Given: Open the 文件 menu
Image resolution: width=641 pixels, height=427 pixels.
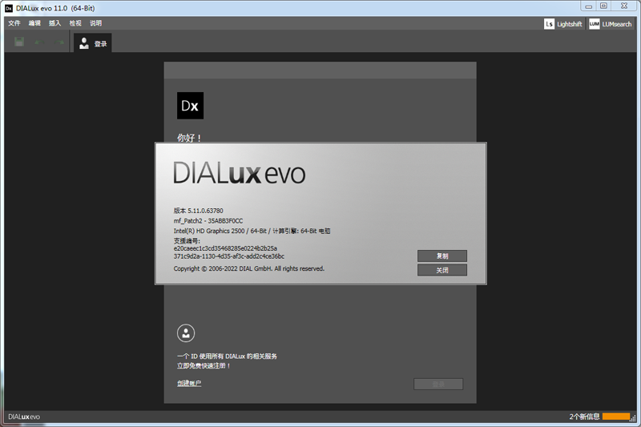Looking at the screenshot, I should pos(14,23).
